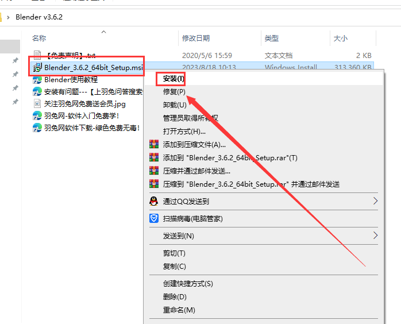Click the 电脑管家 shield icon for 扫描病毒

(x=153, y=218)
